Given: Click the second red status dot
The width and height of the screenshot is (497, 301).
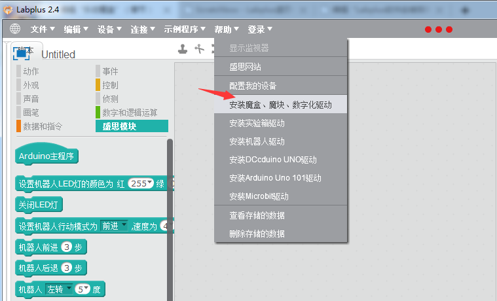Looking at the screenshot, I should (439, 29).
